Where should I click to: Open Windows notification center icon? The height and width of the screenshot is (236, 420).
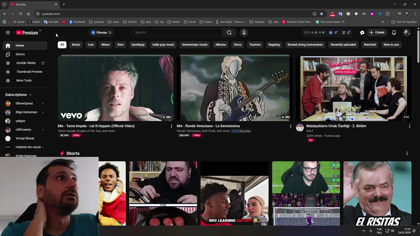414,231
